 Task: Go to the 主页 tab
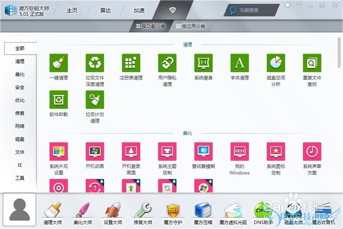(x=72, y=10)
